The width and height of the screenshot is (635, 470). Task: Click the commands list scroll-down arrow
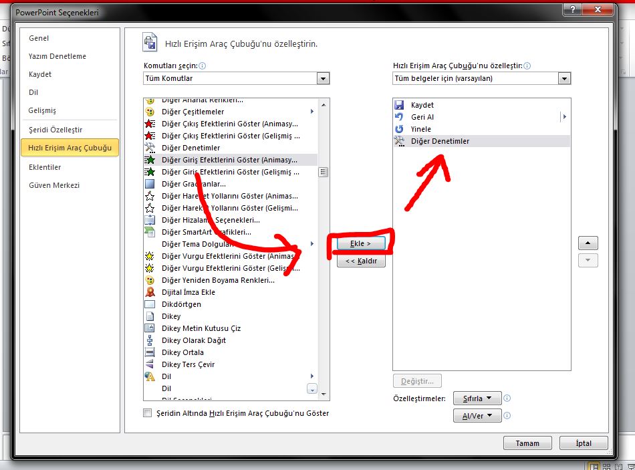pyautogui.click(x=324, y=394)
